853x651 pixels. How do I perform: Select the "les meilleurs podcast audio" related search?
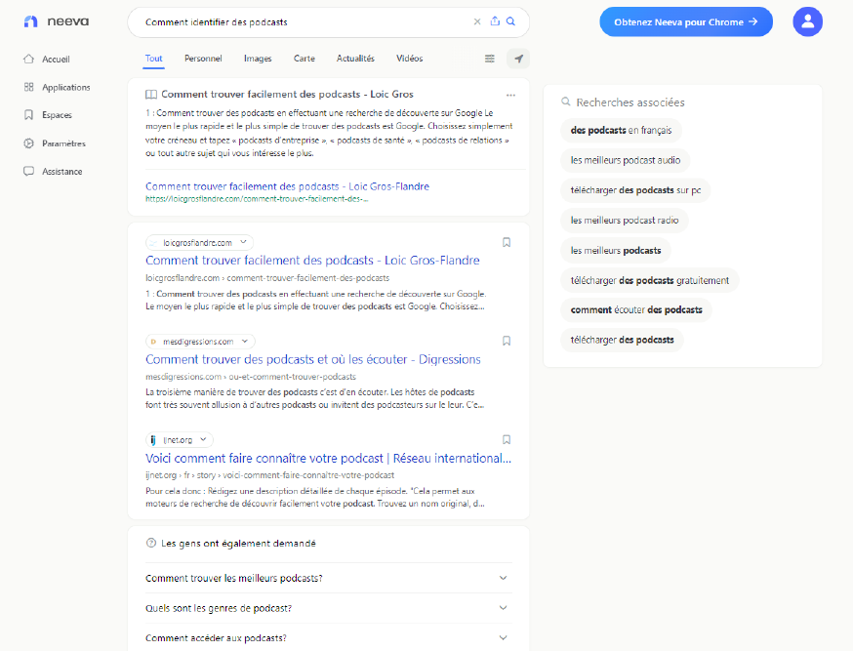tap(626, 160)
